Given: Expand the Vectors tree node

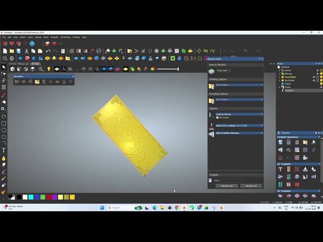Looking at the screenshot, I should 280,71.
